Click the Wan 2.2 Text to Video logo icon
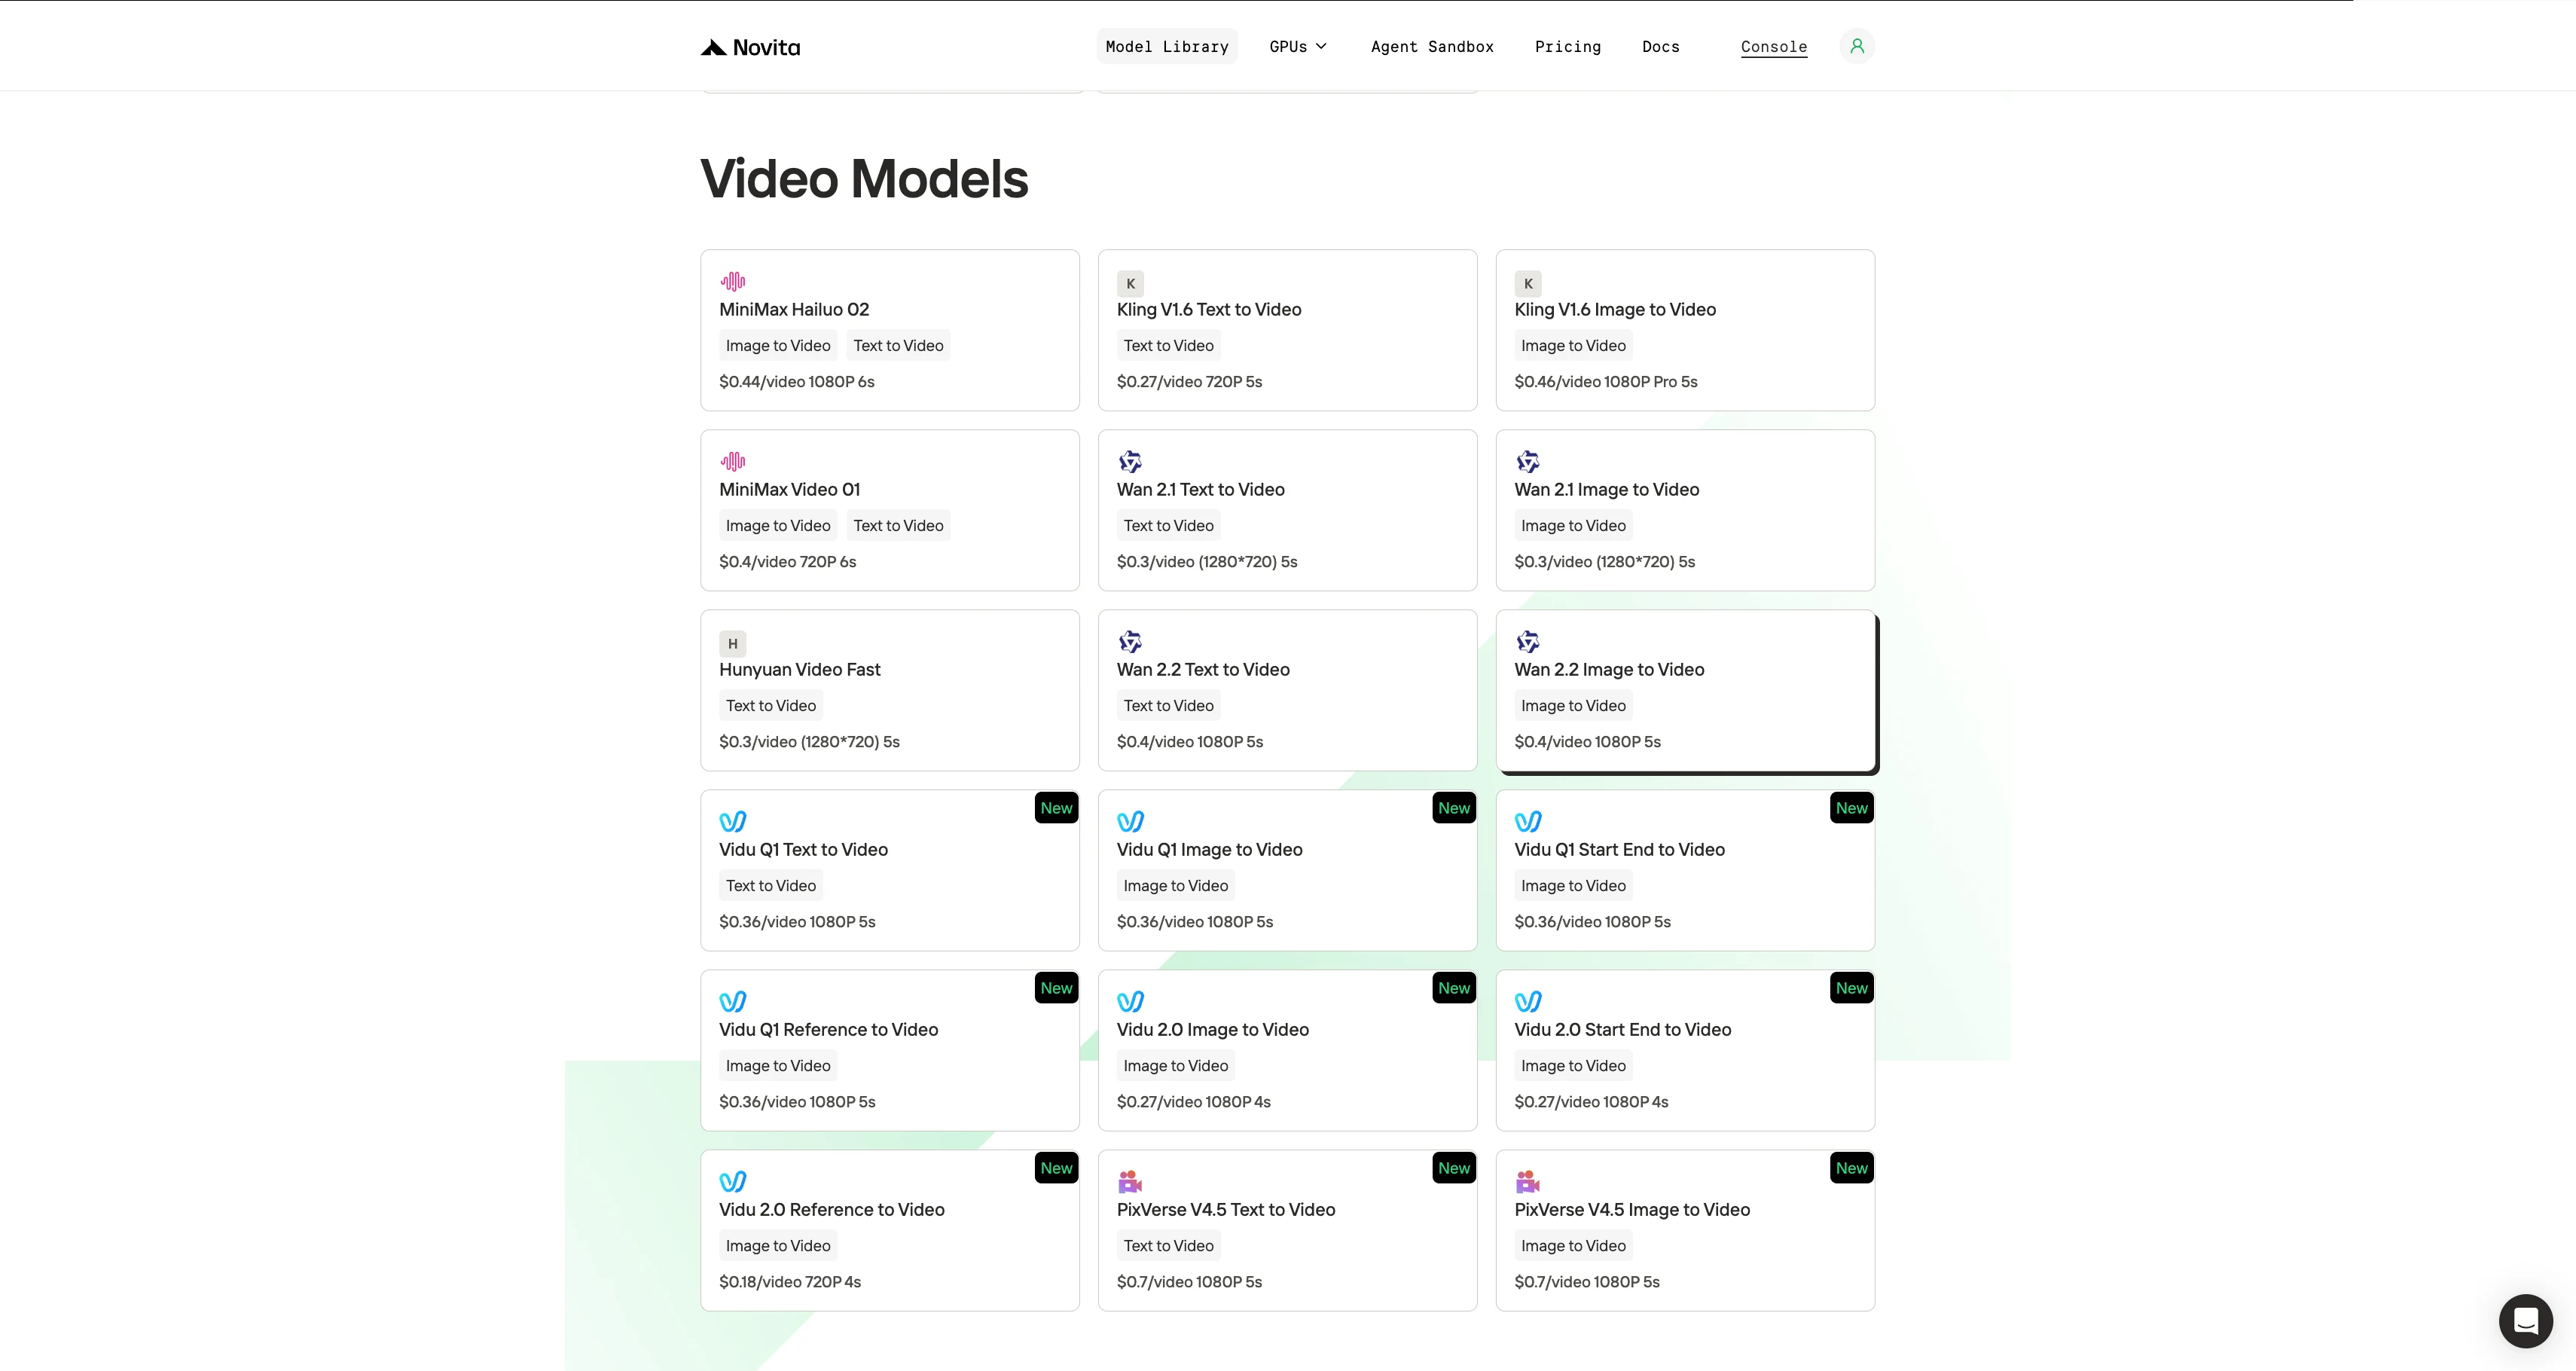2576x1371 pixels. tap(1130, 642)
